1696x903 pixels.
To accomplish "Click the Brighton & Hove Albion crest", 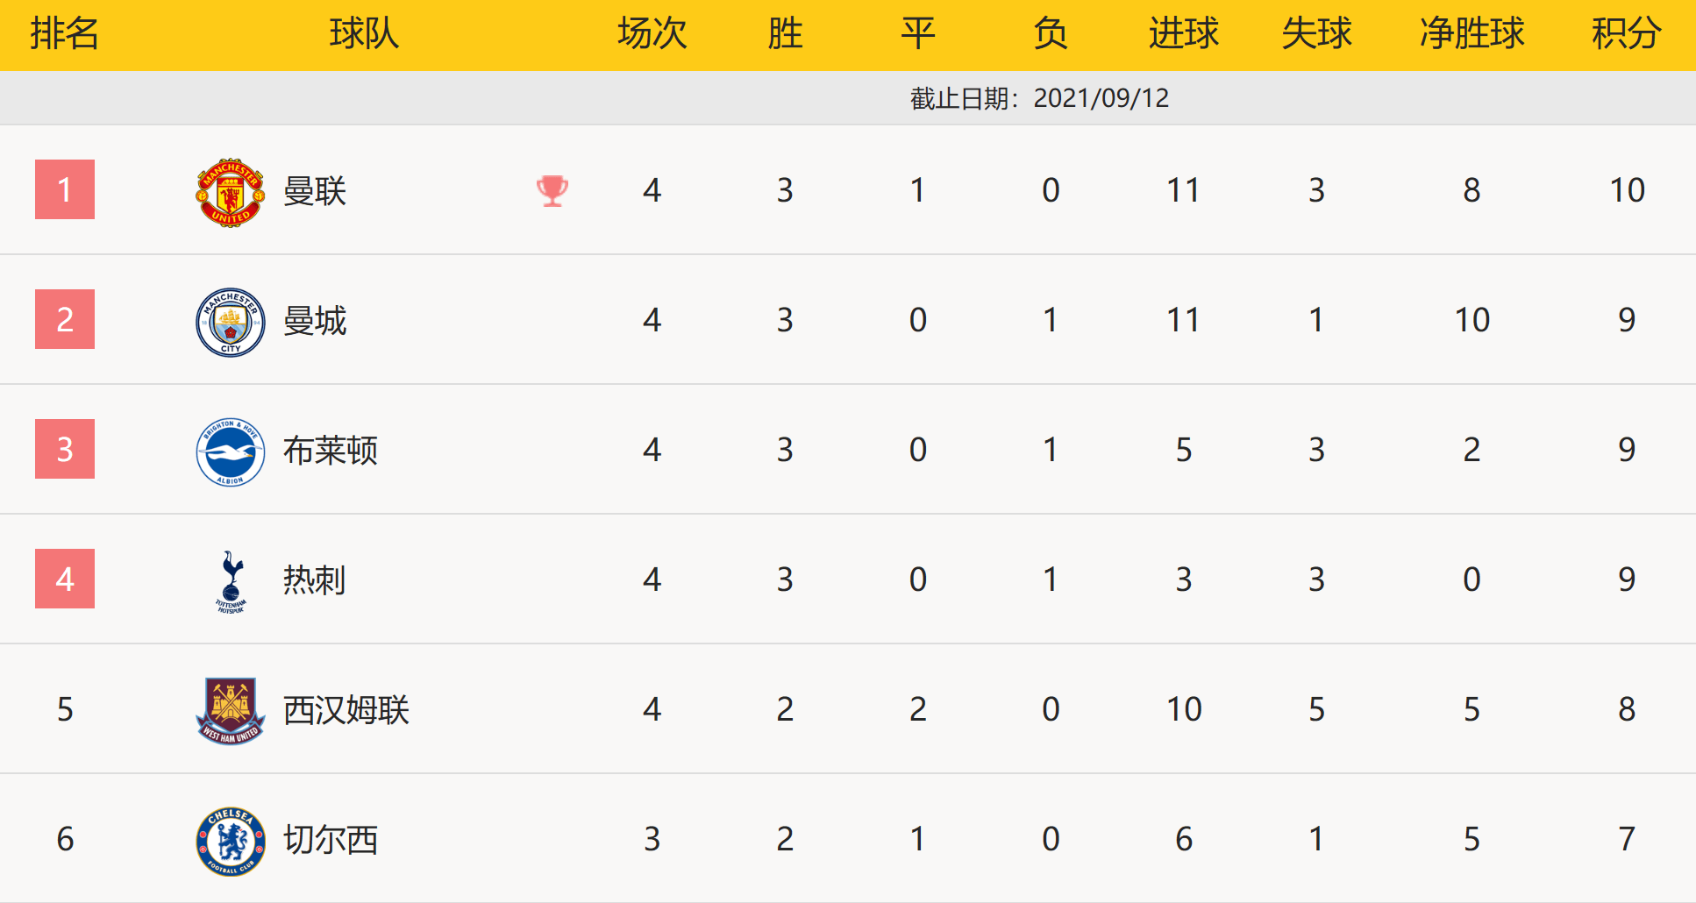I will (230, 451).
